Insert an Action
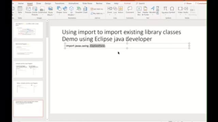The image size is (218, 122). 121,10
